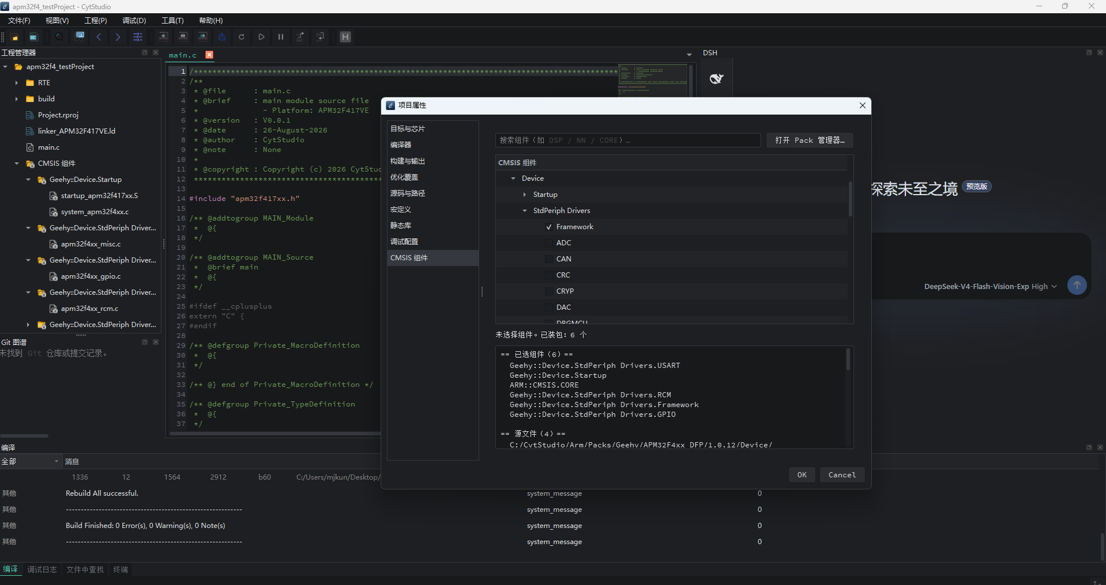Click the 打开 Pack 管理器 button
The height and width of the screenshot is (585, 1106).
click(x=810, y=140)
